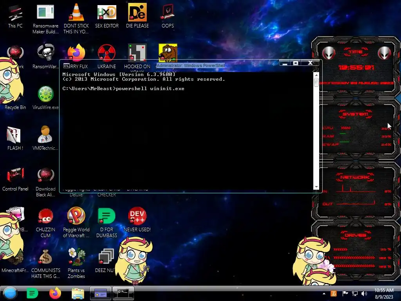Image resolution: width=401 pixels, height=301 pixels.
Task: Open the D FOR DUMBASS icon
Action: [107, 223]
